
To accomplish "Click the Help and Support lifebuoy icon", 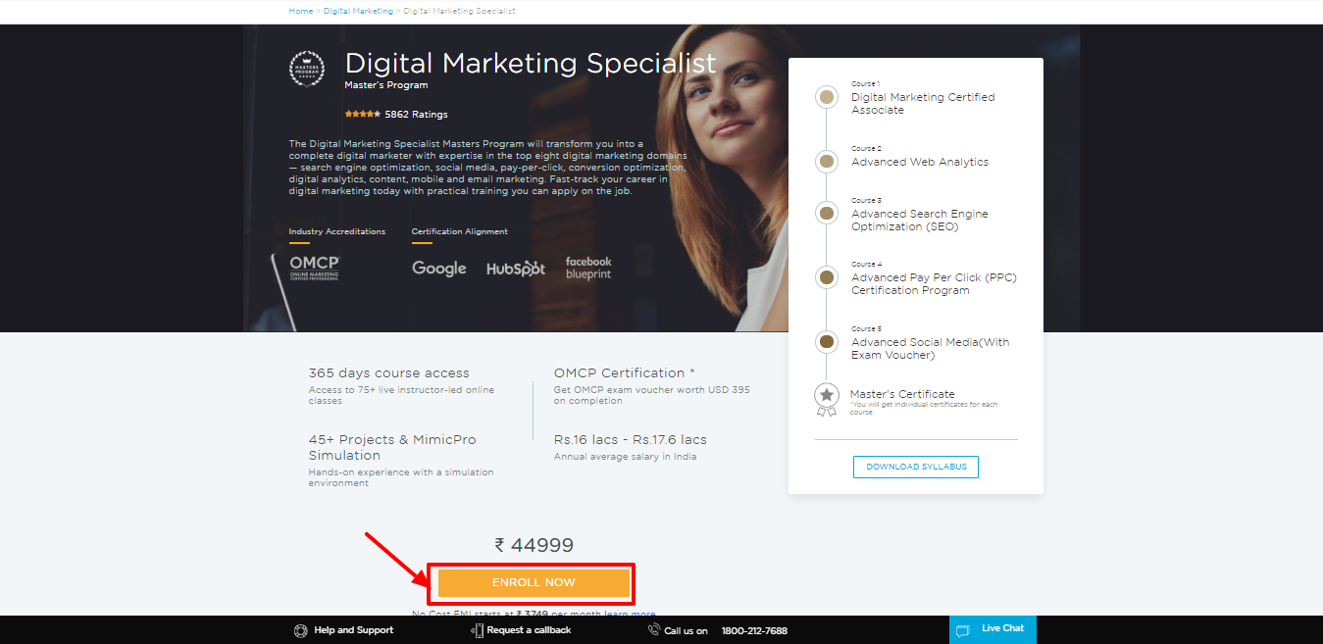I will coord(301,630).
